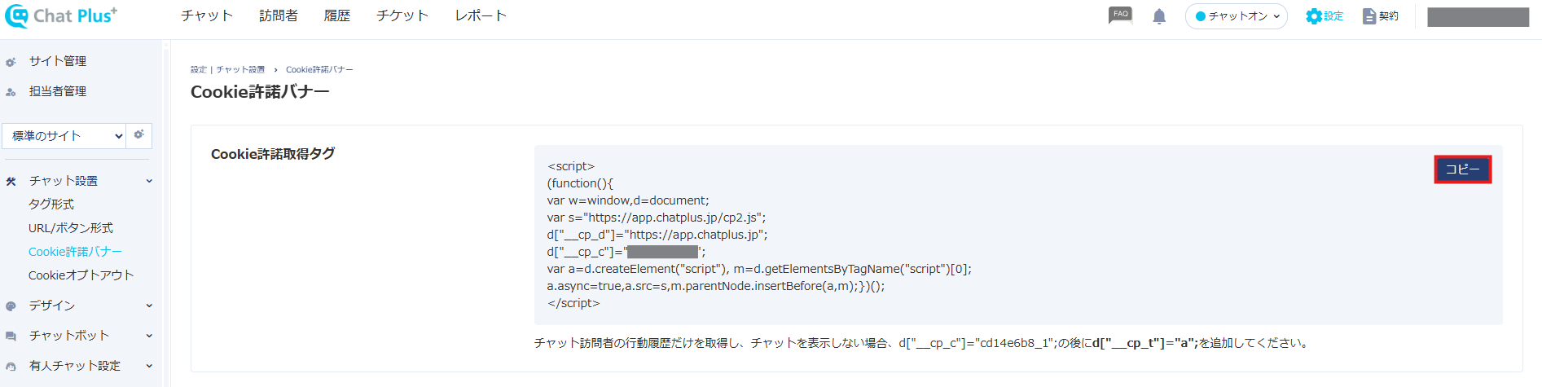Collapse the チャット設置 section chevron
1542x387 pixels.
click(x=149, y=181)
